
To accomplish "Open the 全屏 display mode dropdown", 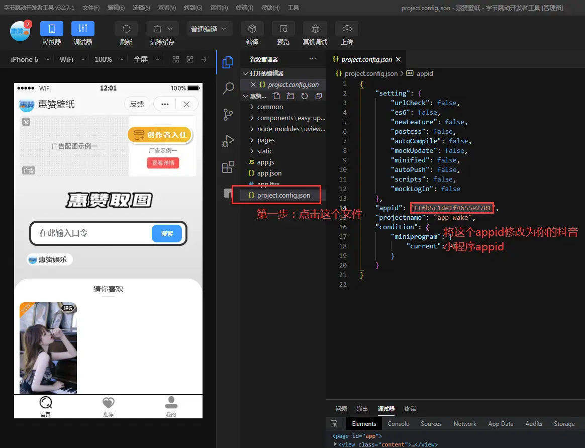I will tap(147, 59).
